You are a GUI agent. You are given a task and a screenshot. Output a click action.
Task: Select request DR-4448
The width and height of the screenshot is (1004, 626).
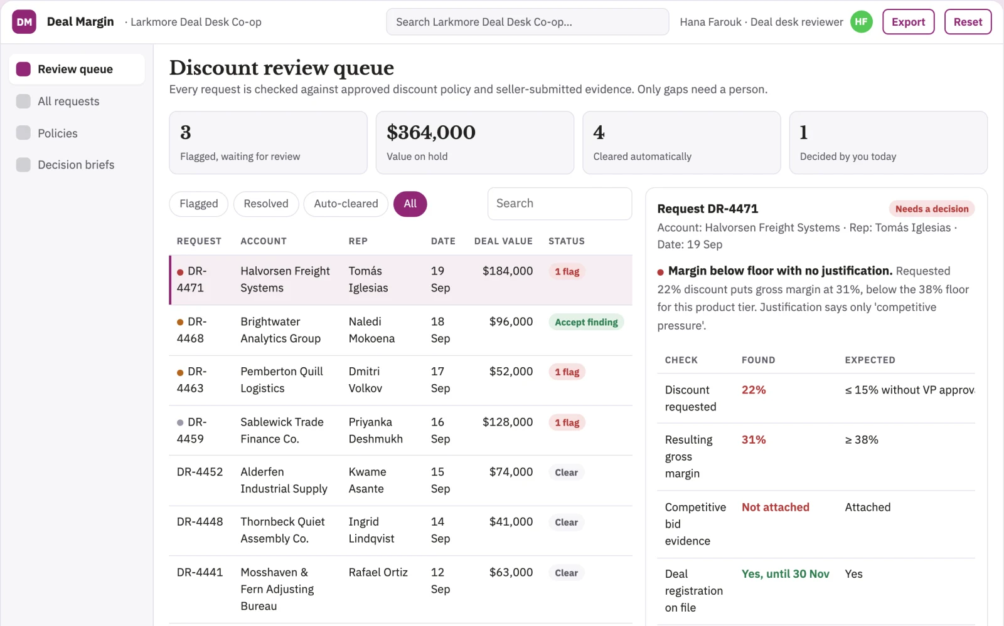pyautogui.click(x=400, y=531)
